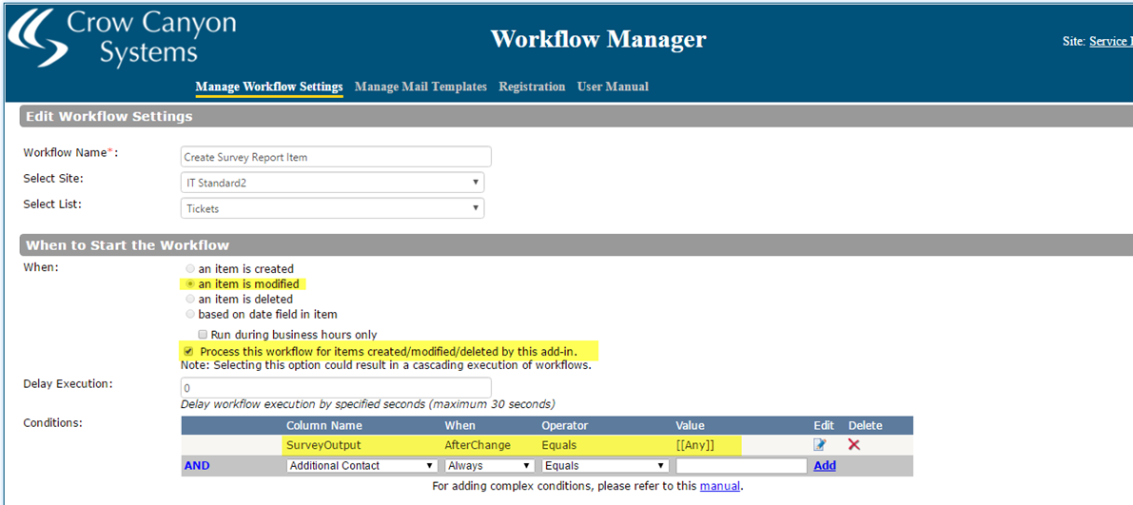
Task: Click the Delay Execution input field
Action: [x=336, y=387]
